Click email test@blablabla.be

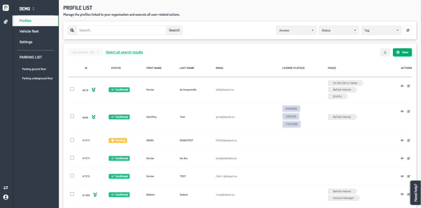tap(226, 158)
